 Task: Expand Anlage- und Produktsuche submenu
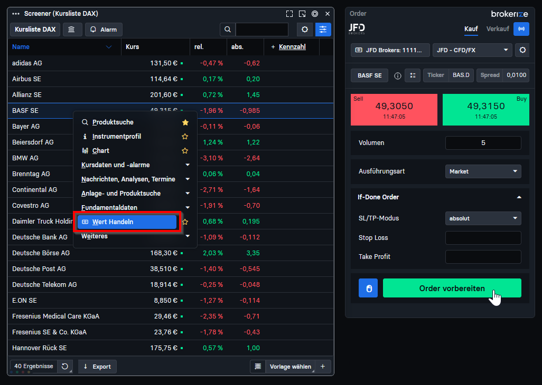point(135,193)
